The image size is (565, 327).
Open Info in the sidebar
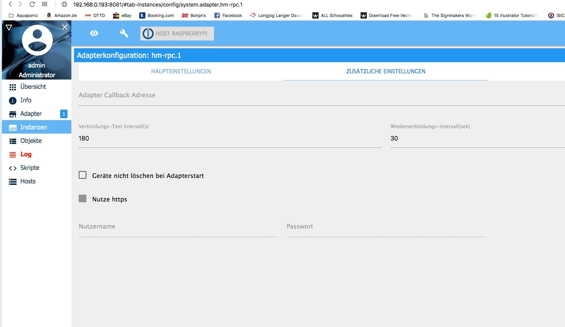click(37, 100)
